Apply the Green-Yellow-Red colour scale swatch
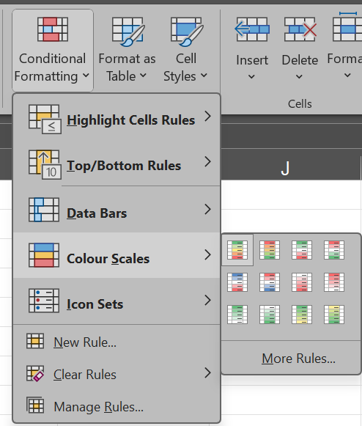Viewport: 362px width, 426px height. click(237, 250)
